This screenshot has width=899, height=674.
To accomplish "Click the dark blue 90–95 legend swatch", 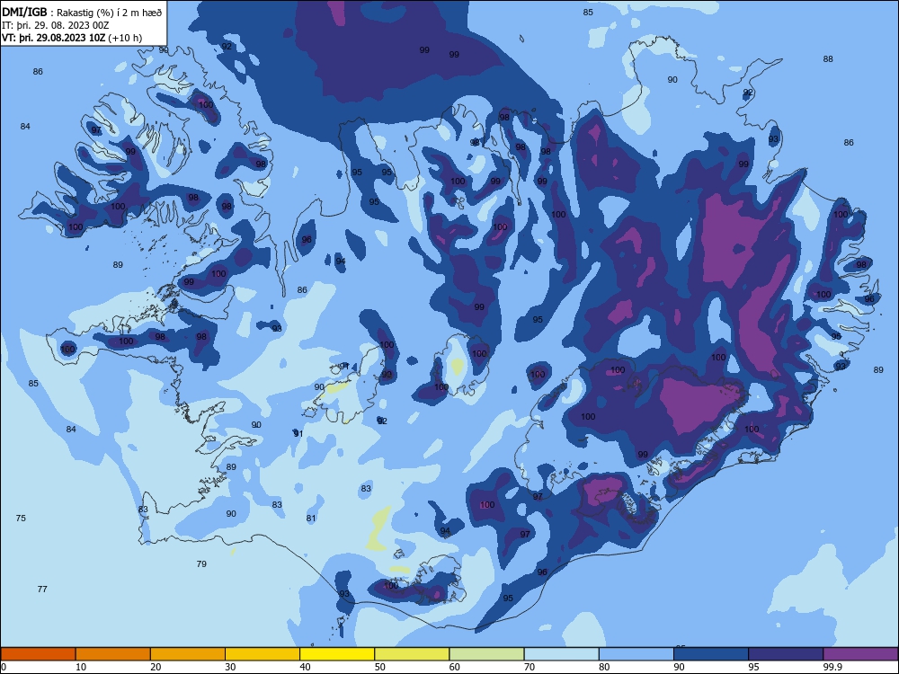I will point(711,654).
